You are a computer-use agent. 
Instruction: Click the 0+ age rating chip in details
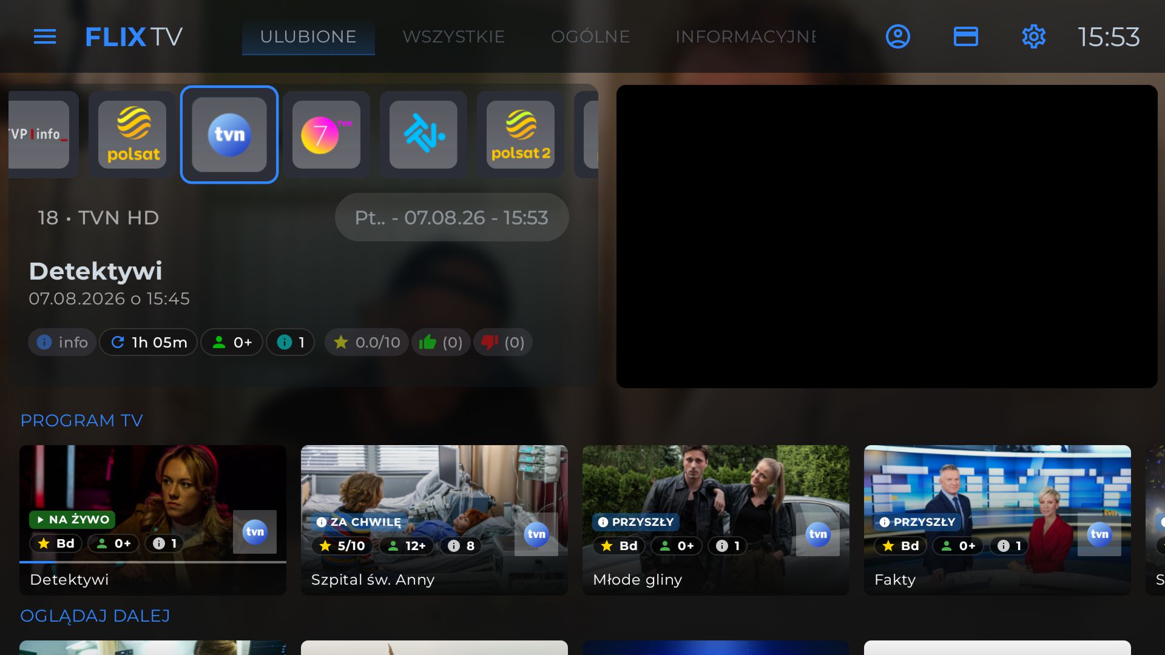click(x=232, y=343)
